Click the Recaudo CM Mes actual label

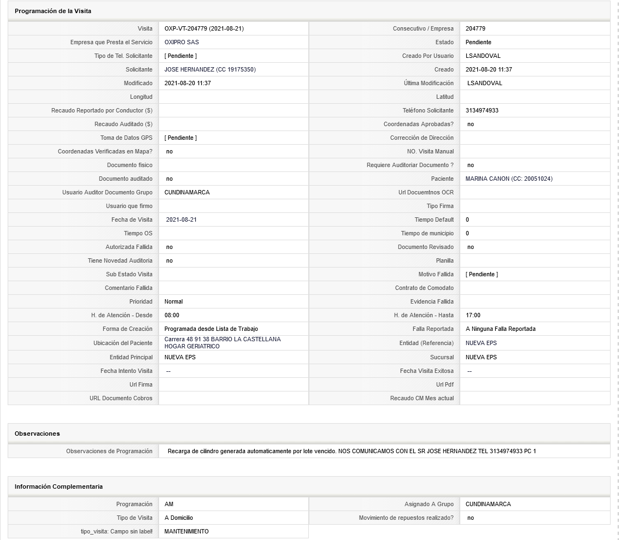point(422,399)
